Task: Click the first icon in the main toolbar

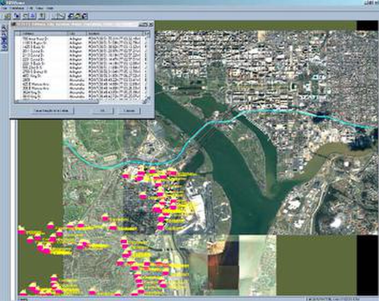Action: [x=8, y=16]
